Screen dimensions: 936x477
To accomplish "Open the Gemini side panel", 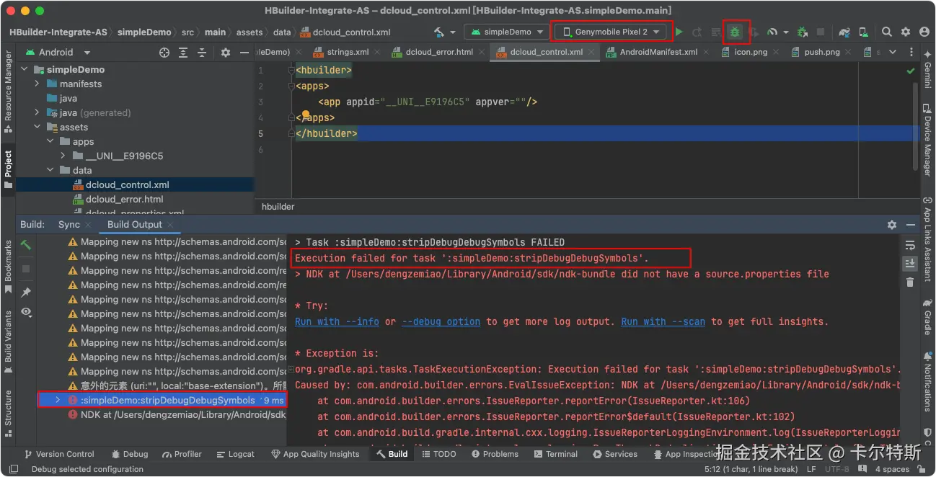I will coord(927,70).
